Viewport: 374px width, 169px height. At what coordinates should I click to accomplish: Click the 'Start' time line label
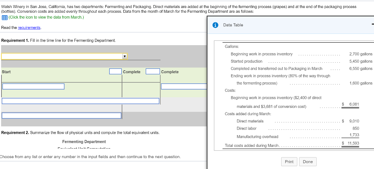point(6,72)
